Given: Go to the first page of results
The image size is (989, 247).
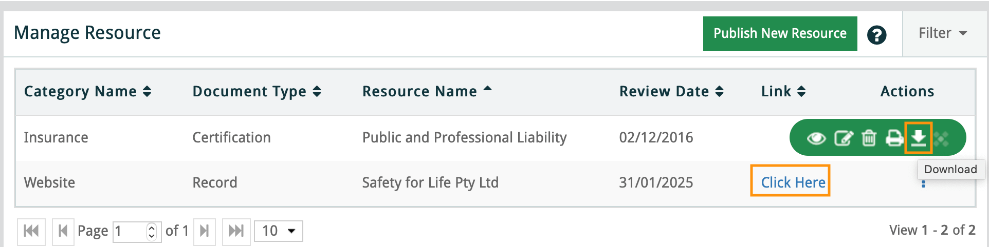Looking at the screenshot, I should 31,231.
